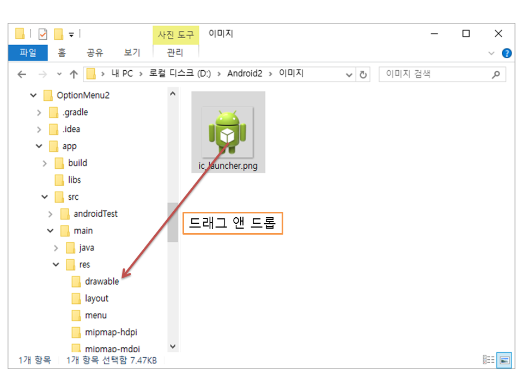
Task: Click the Back navigation arrow
Action: [x=22, y=74]
